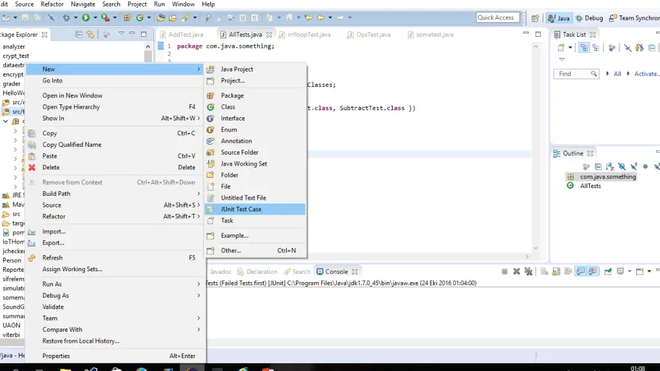Click the New Task icon in Task List

561,48
